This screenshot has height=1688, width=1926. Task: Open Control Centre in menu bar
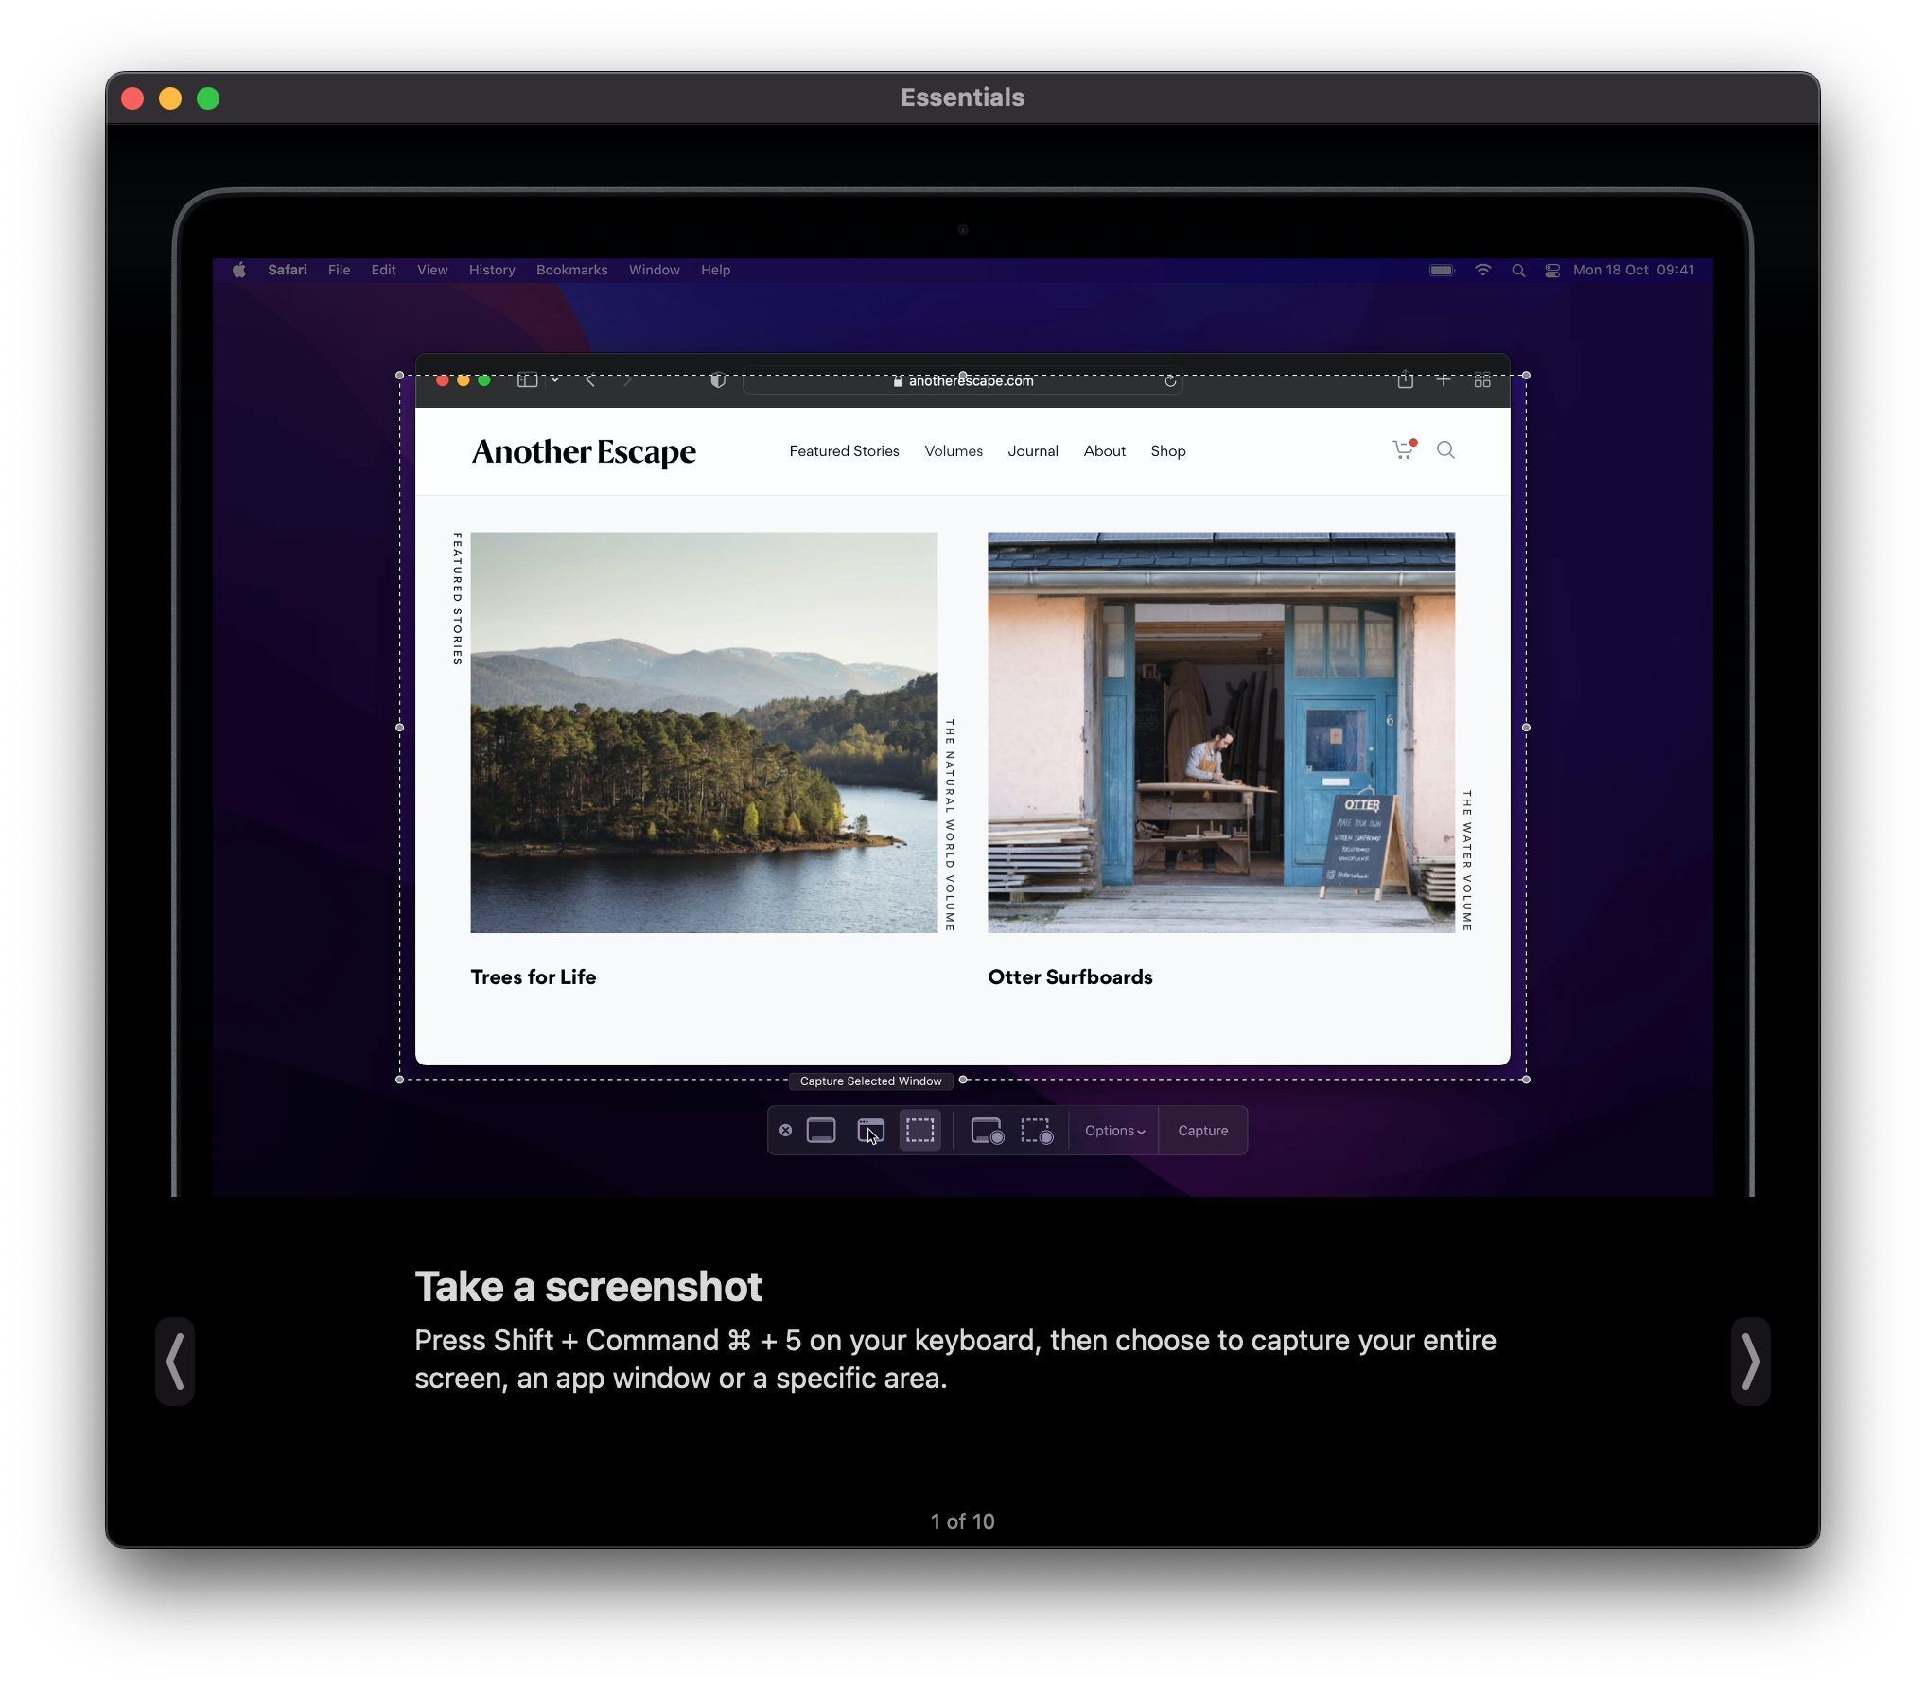tap(1552, 271)
